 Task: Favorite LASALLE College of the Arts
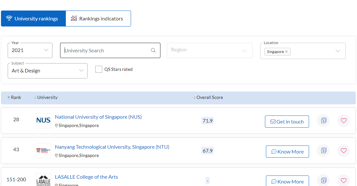[344, 181]
